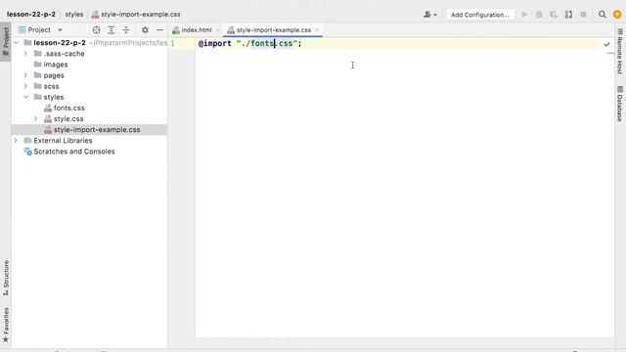Click the Stop square icon
The image size is (626, 352).
[583, 15]
